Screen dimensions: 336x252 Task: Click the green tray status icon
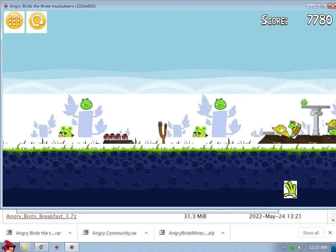coord(292,247)
